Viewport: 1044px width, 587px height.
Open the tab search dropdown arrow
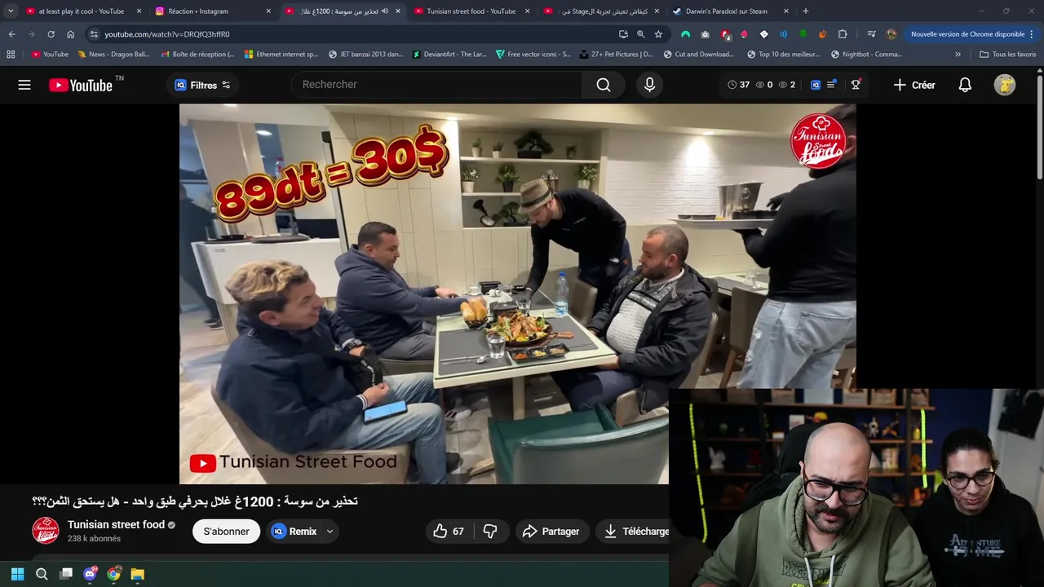pos(10,11)
